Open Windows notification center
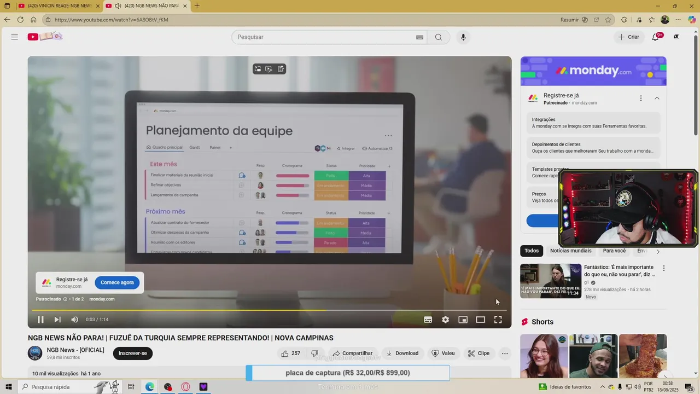 pos(688,387)
